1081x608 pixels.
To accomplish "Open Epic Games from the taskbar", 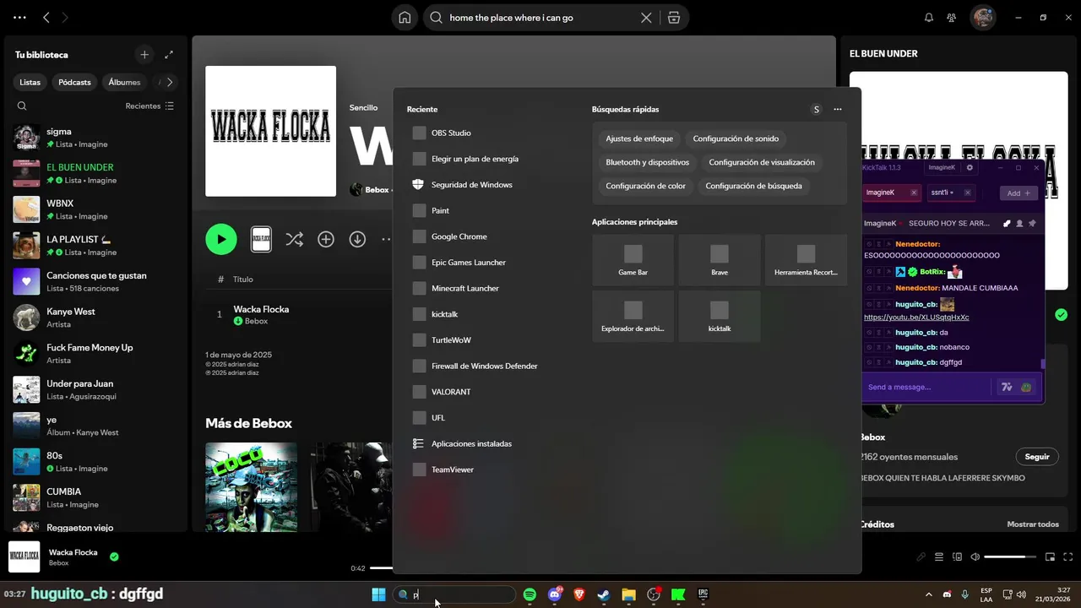I will 703,594.
